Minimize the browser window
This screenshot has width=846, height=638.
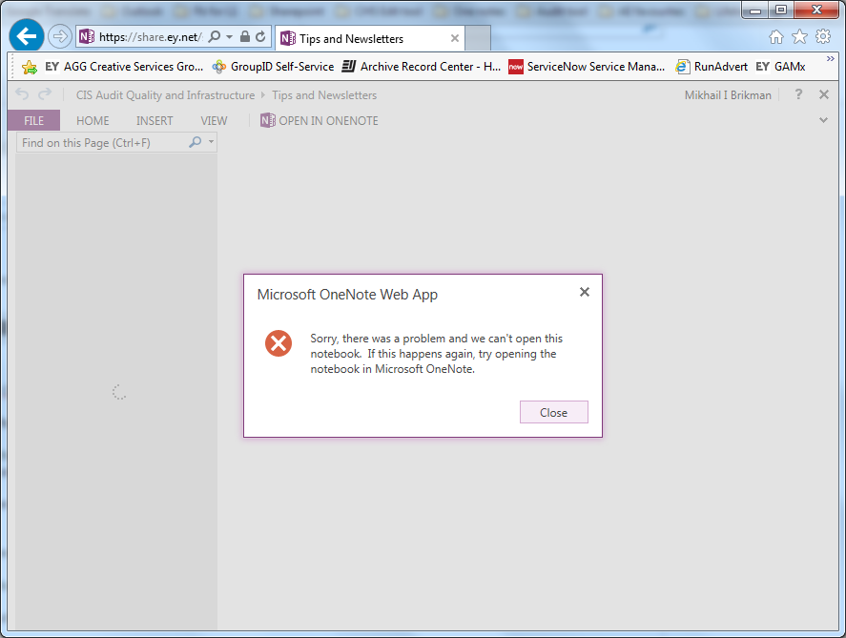click(x=755, y=10)
